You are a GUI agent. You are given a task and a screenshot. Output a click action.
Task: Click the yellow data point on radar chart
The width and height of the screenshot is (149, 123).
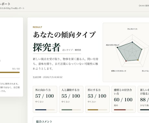138,60
